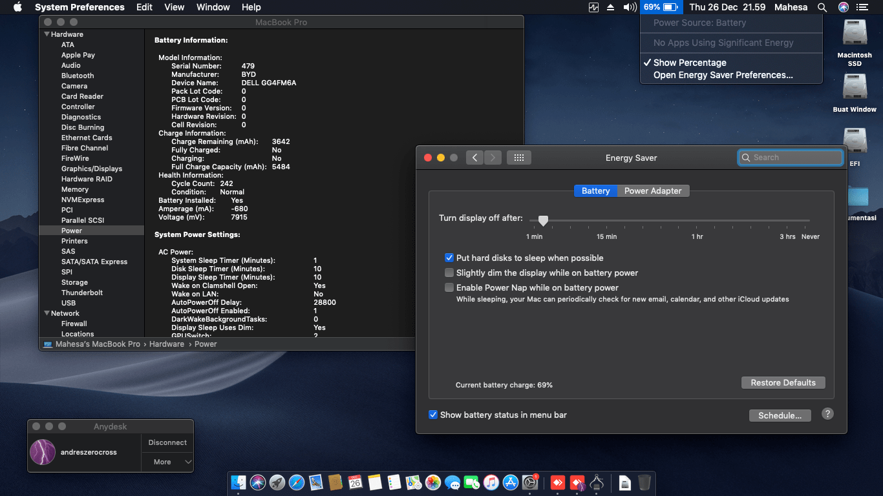Select Battery tab in Energy Saver

coord(595,191)
